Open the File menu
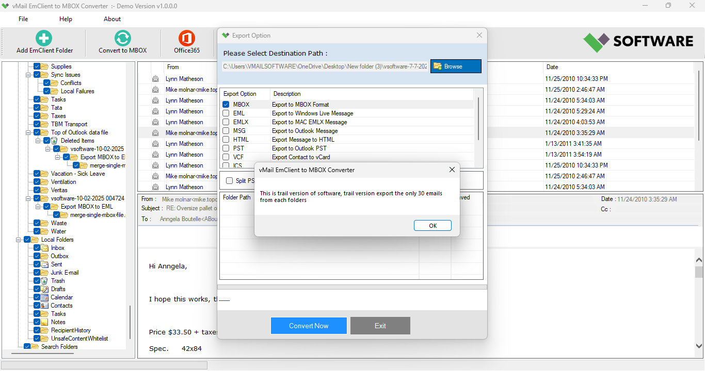The width and height of the screenshot is (705, 371). coord(23,19)
